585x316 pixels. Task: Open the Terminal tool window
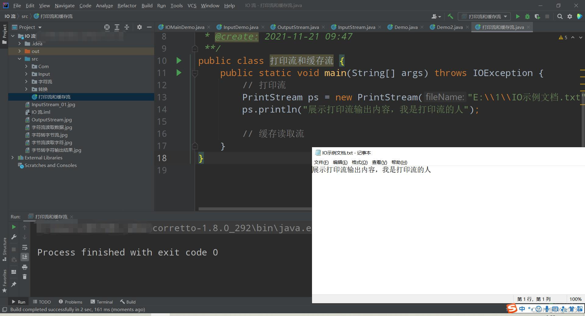101,302
